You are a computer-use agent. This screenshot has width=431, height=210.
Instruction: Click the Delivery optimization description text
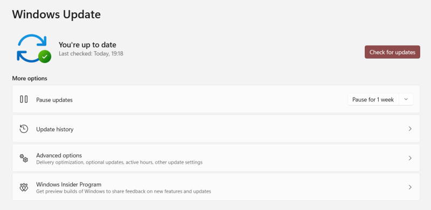point(119,163)
